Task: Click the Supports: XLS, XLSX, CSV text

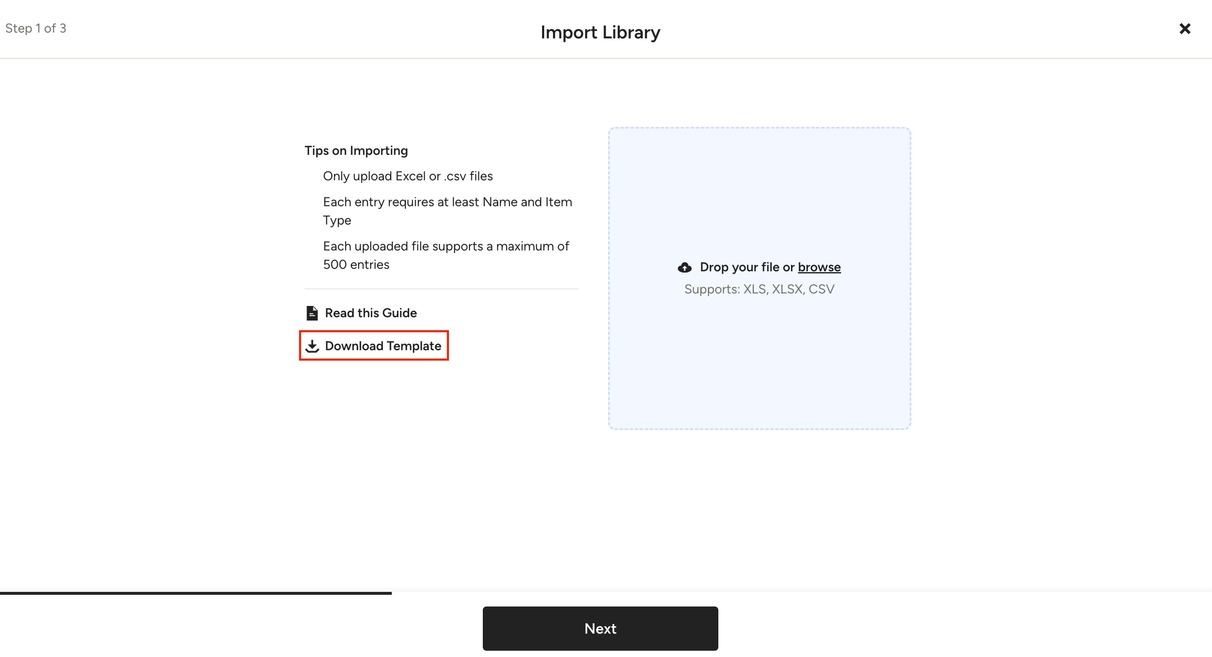Action: pyautogui.click(x=759, y=289)
